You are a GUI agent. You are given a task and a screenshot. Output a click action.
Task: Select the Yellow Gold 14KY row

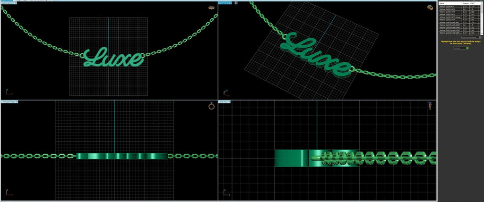449,11
